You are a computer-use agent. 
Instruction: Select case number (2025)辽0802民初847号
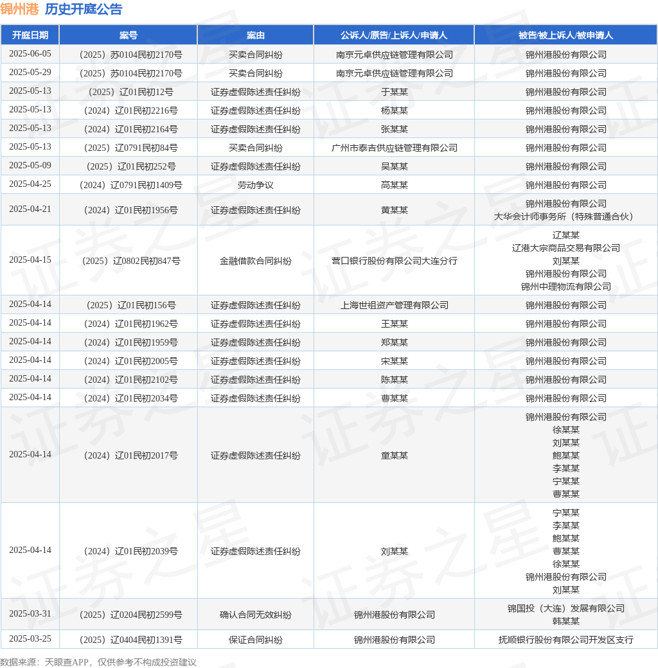[129, 261]
